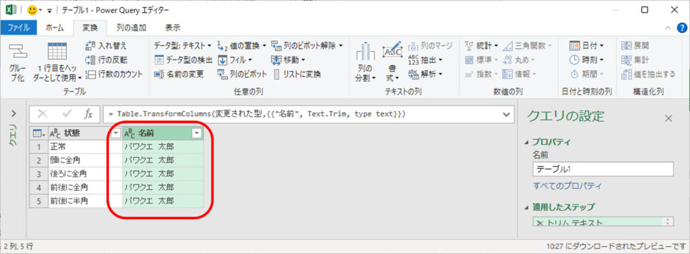The width and height of the screenshot is (690, 254).
Task: Select the Transform (変換) tab
Action: [x=90, y=28]
